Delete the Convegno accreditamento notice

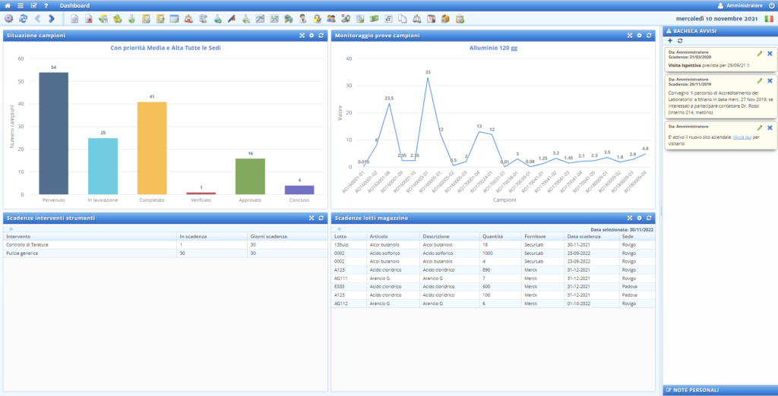pyautogui.click(x=770, y=80)
